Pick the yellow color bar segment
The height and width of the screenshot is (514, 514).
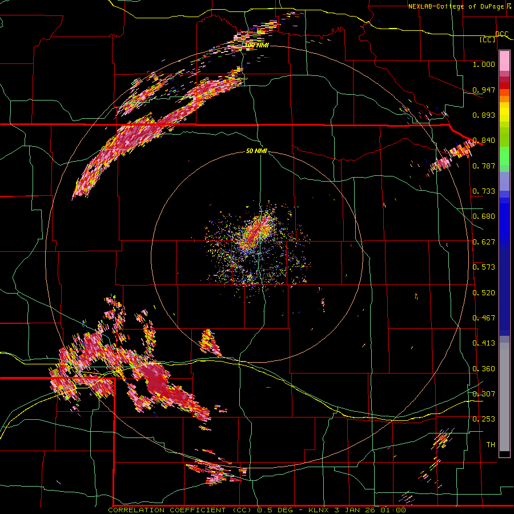[504, 112]
